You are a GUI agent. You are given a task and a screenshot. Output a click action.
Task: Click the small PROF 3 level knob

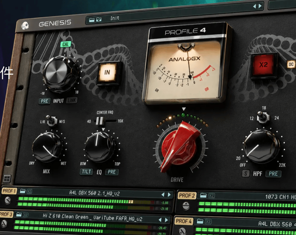point(4,223)
